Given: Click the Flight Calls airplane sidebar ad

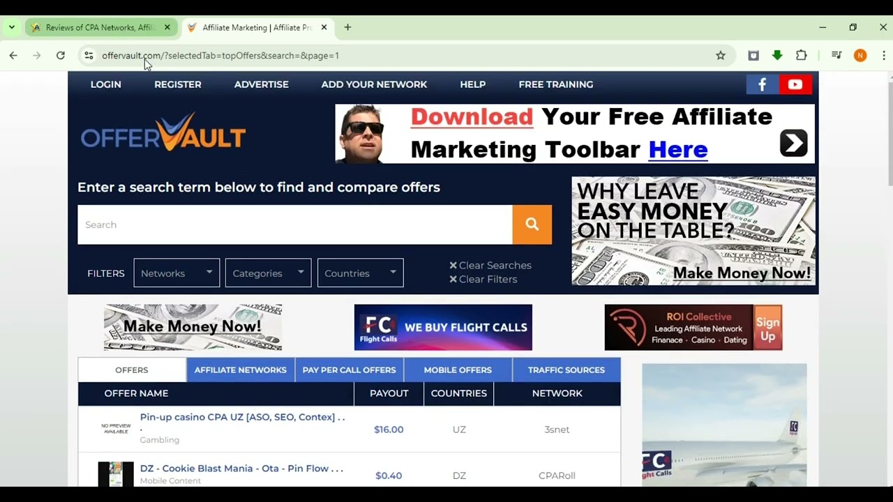Looking at the screenshot, I should (x=724, y=425).
